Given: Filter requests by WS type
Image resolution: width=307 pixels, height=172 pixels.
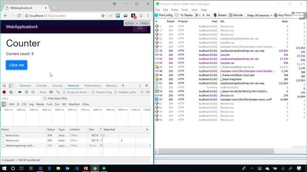Looking at the screenshot, I should 64,104.
